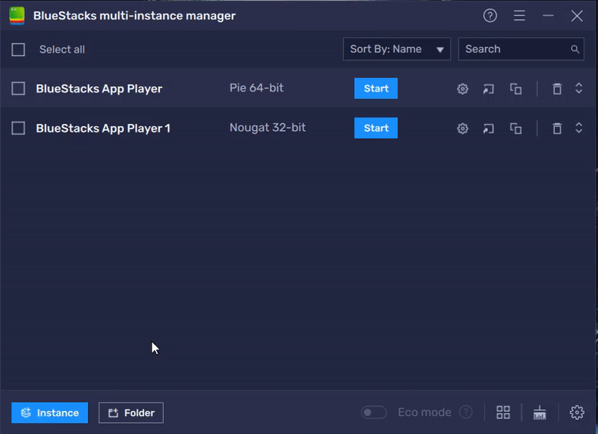
Task: Start the Nougat 32-bit instance
Action: pos(376,128)
